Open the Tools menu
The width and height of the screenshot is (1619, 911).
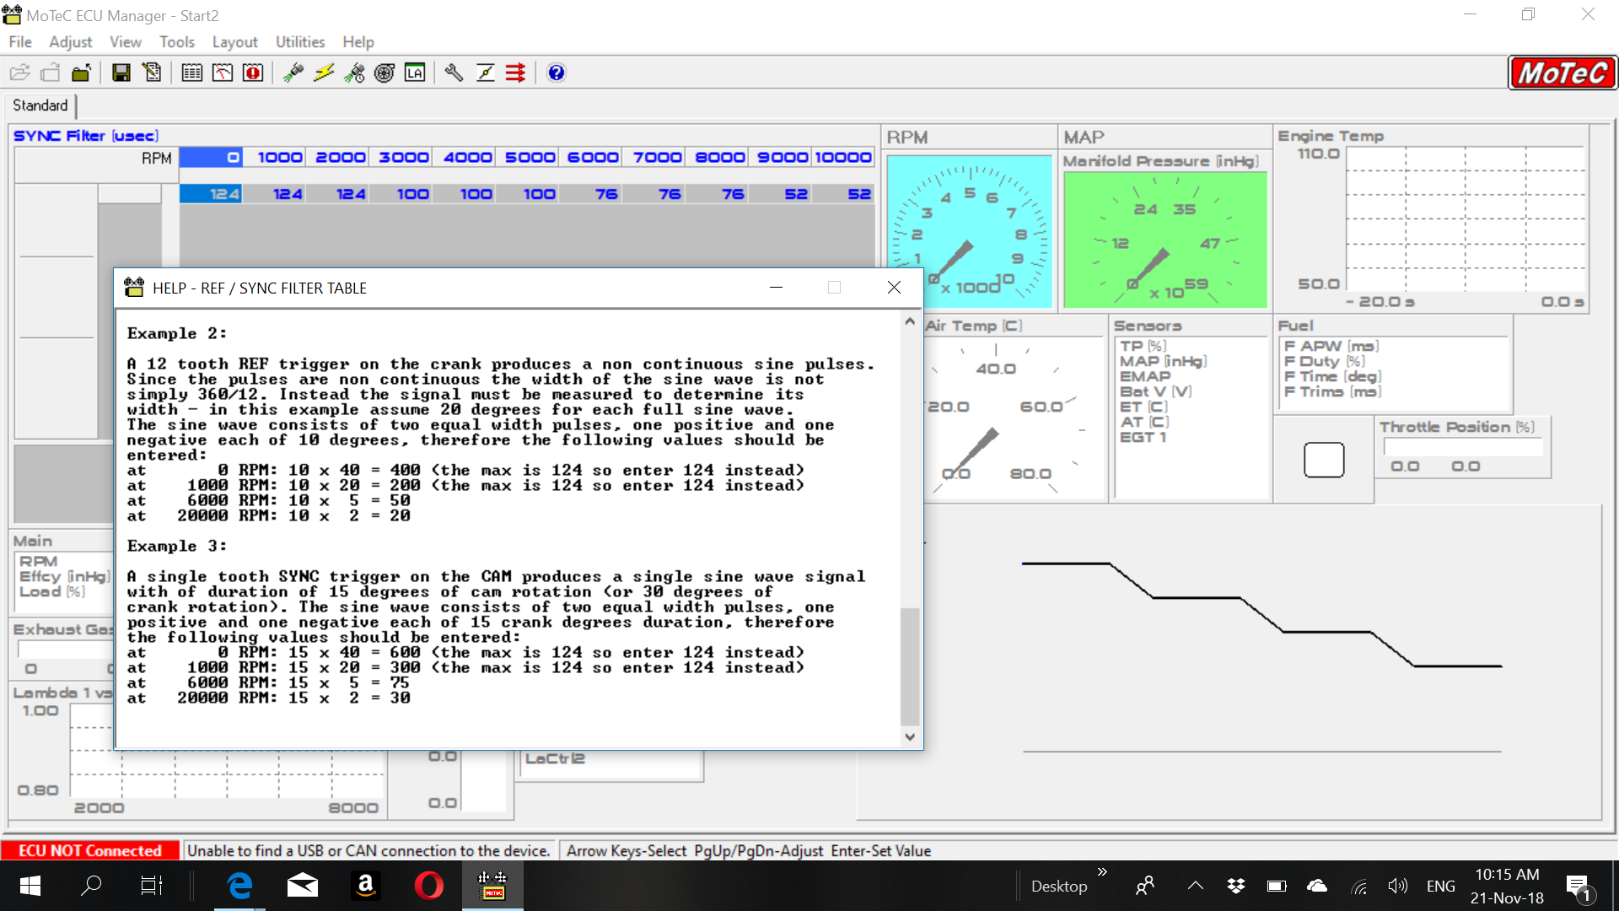[x=176, y=41]
